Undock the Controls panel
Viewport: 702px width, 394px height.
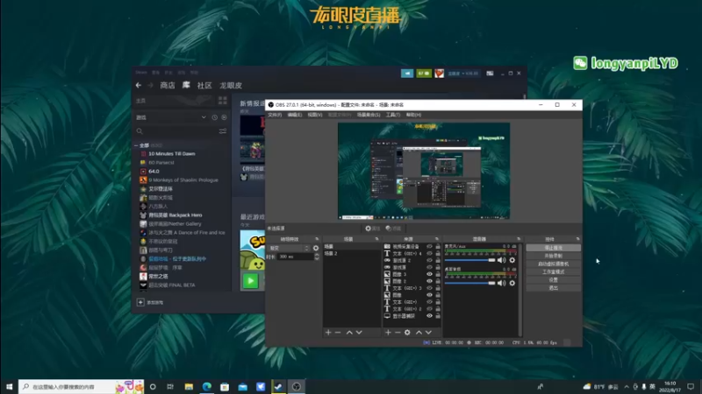[x=577, y=239]
